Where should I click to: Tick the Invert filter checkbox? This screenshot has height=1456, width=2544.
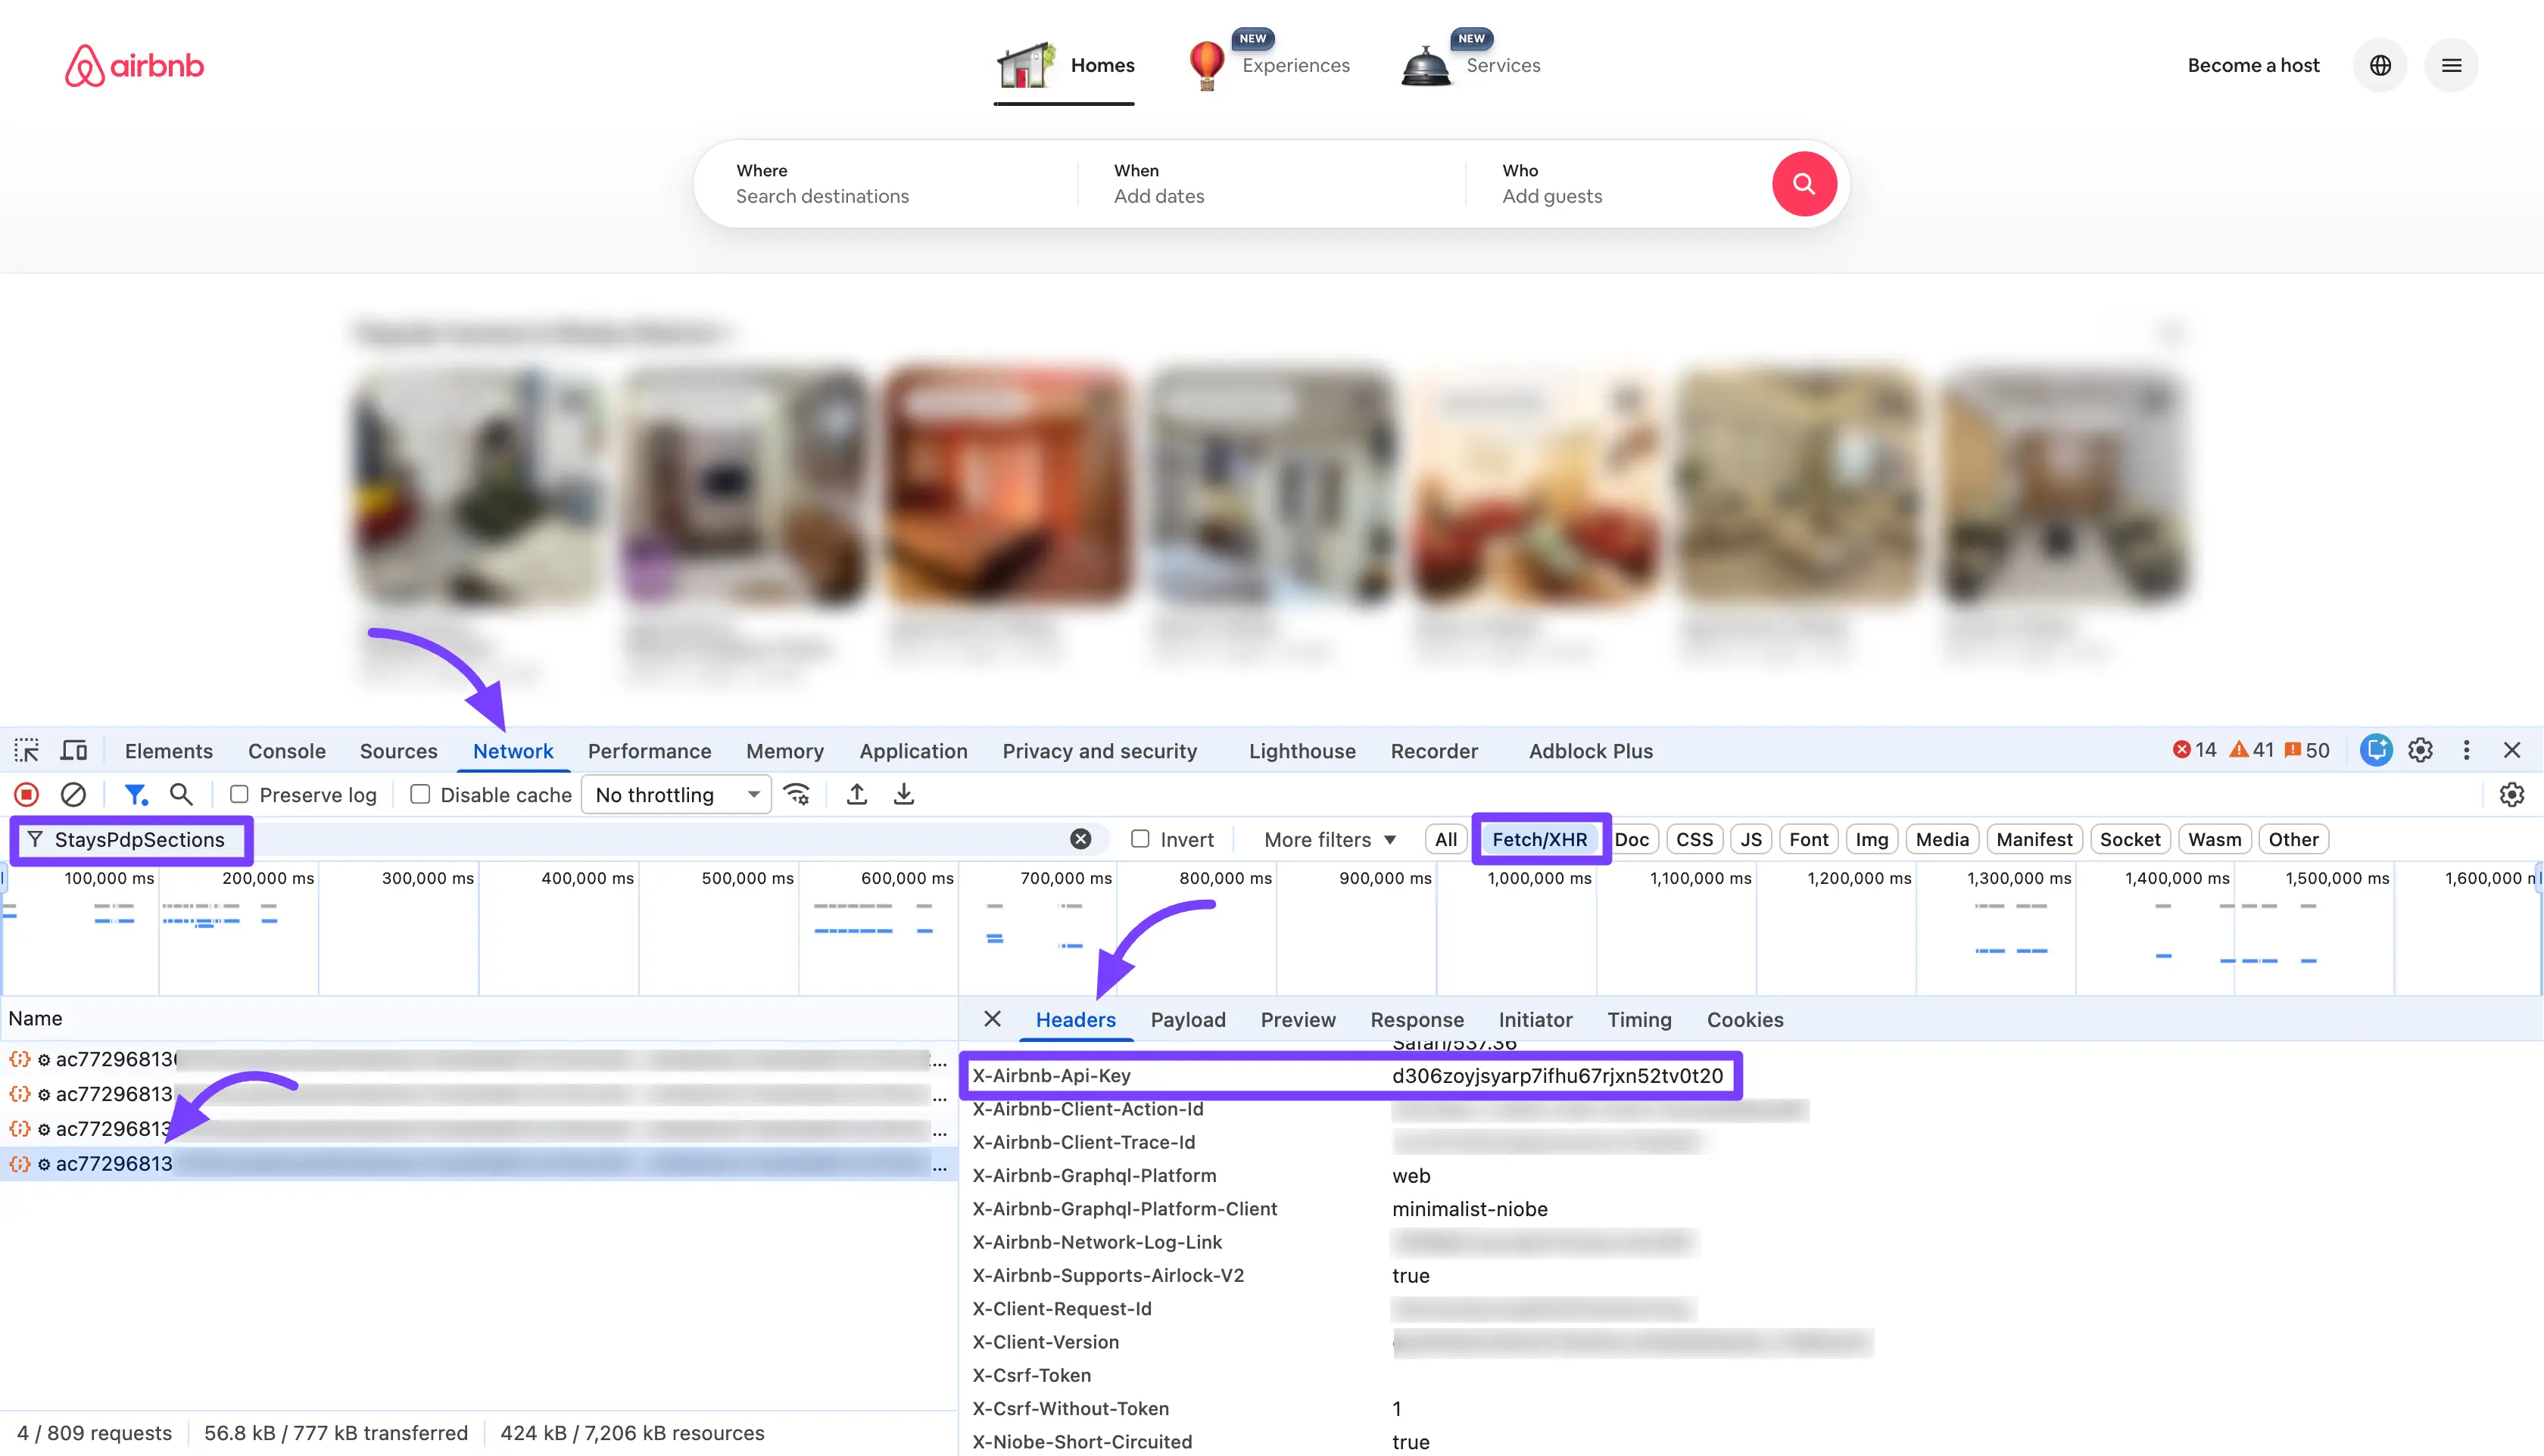tap(1139, 839)
